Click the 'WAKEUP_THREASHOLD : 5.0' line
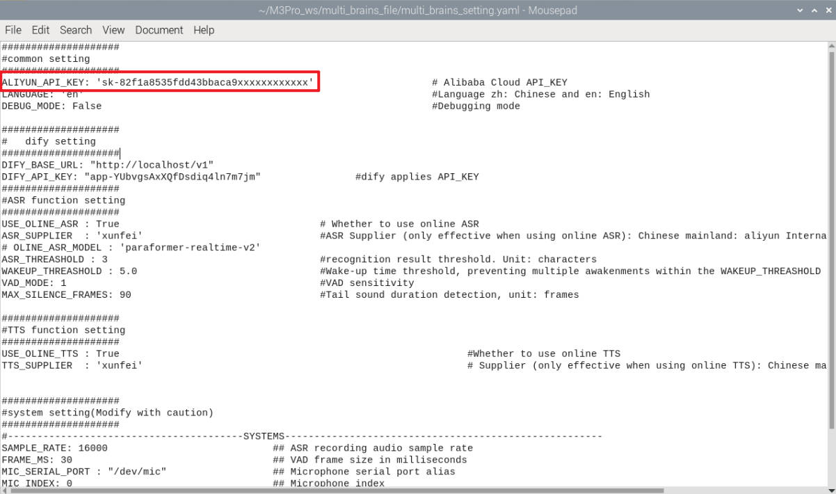 click(70, 271)
